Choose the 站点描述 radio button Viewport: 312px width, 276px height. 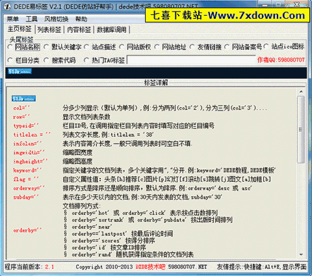(x=86, y=47)
